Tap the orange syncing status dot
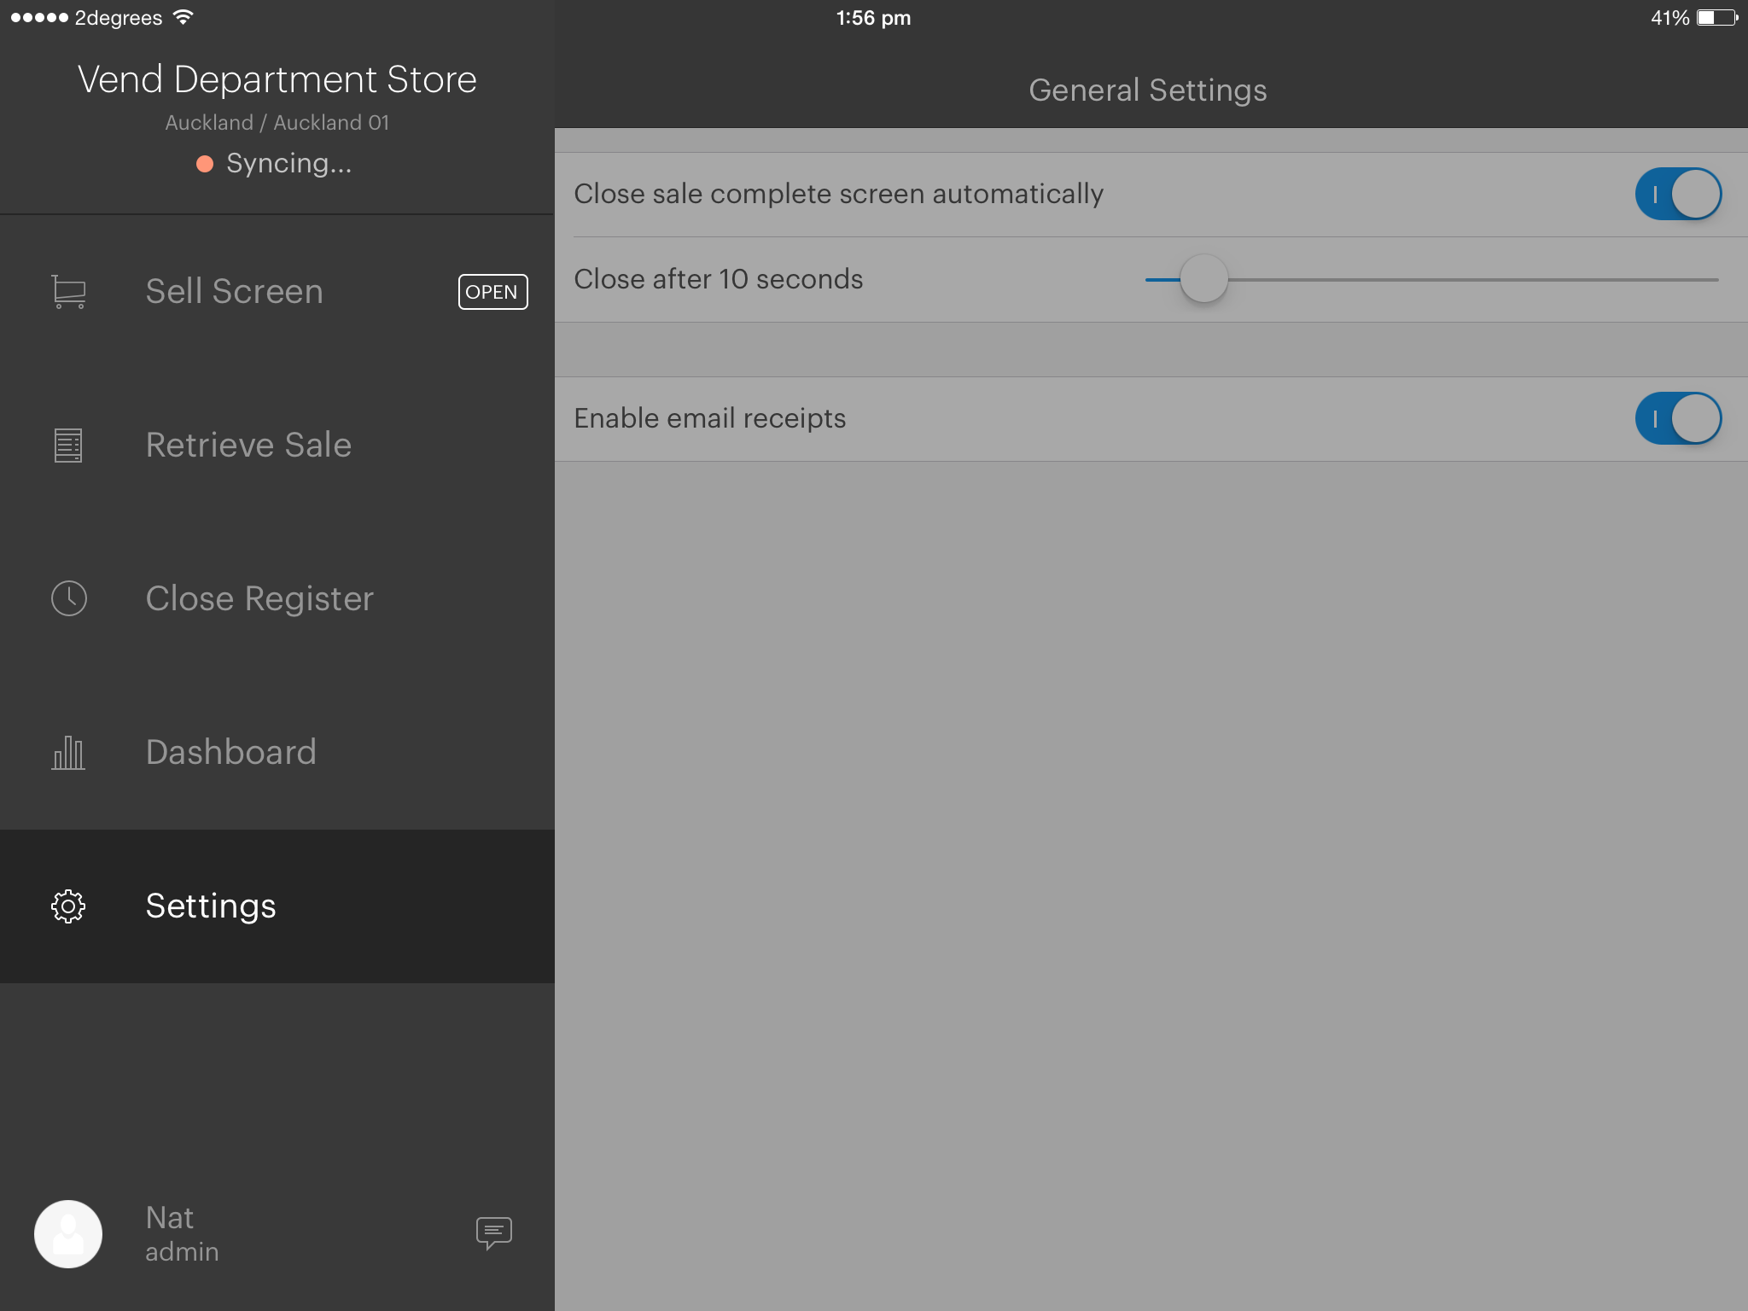Image resolution: width=1748 pixels, height=1311 pixels. coord(205,164)
